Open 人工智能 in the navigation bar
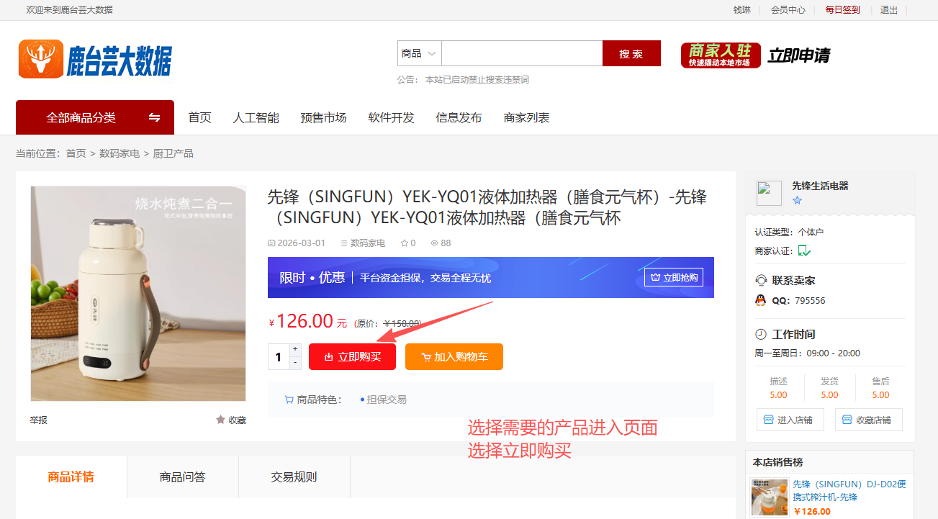 [x=256, y=117]
